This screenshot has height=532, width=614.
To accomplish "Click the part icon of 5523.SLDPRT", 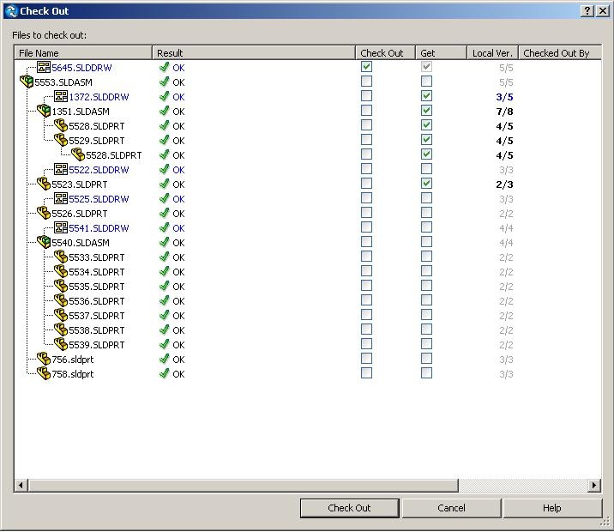I will click(44, 184).
